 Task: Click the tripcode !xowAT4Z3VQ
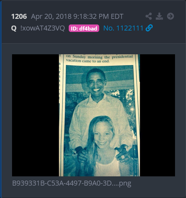click(43, 28)
